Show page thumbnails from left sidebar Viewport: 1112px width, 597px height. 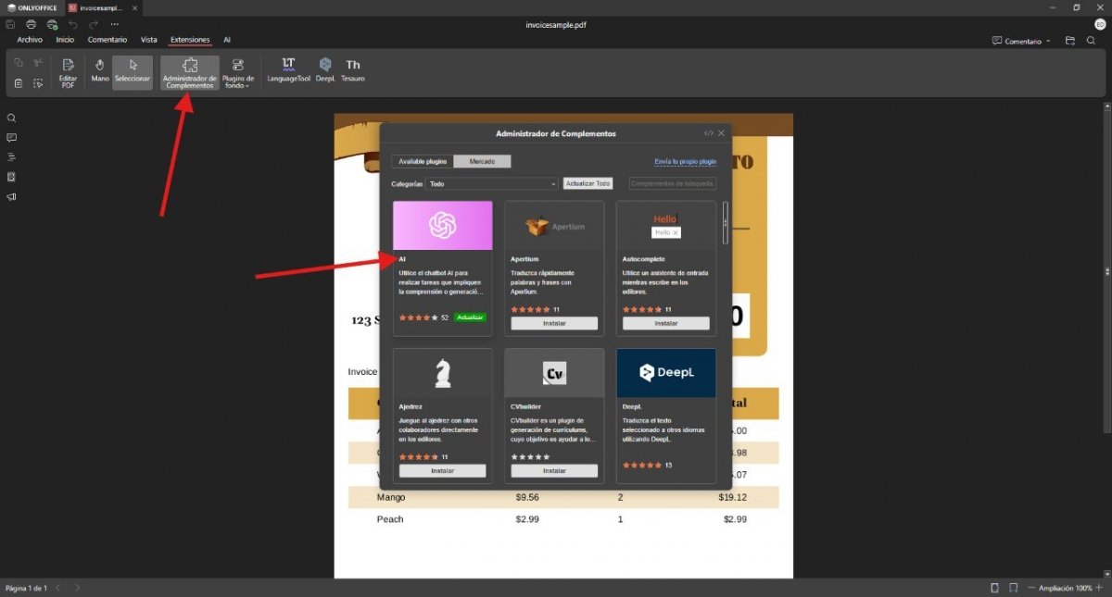click(x=12, y=177)
